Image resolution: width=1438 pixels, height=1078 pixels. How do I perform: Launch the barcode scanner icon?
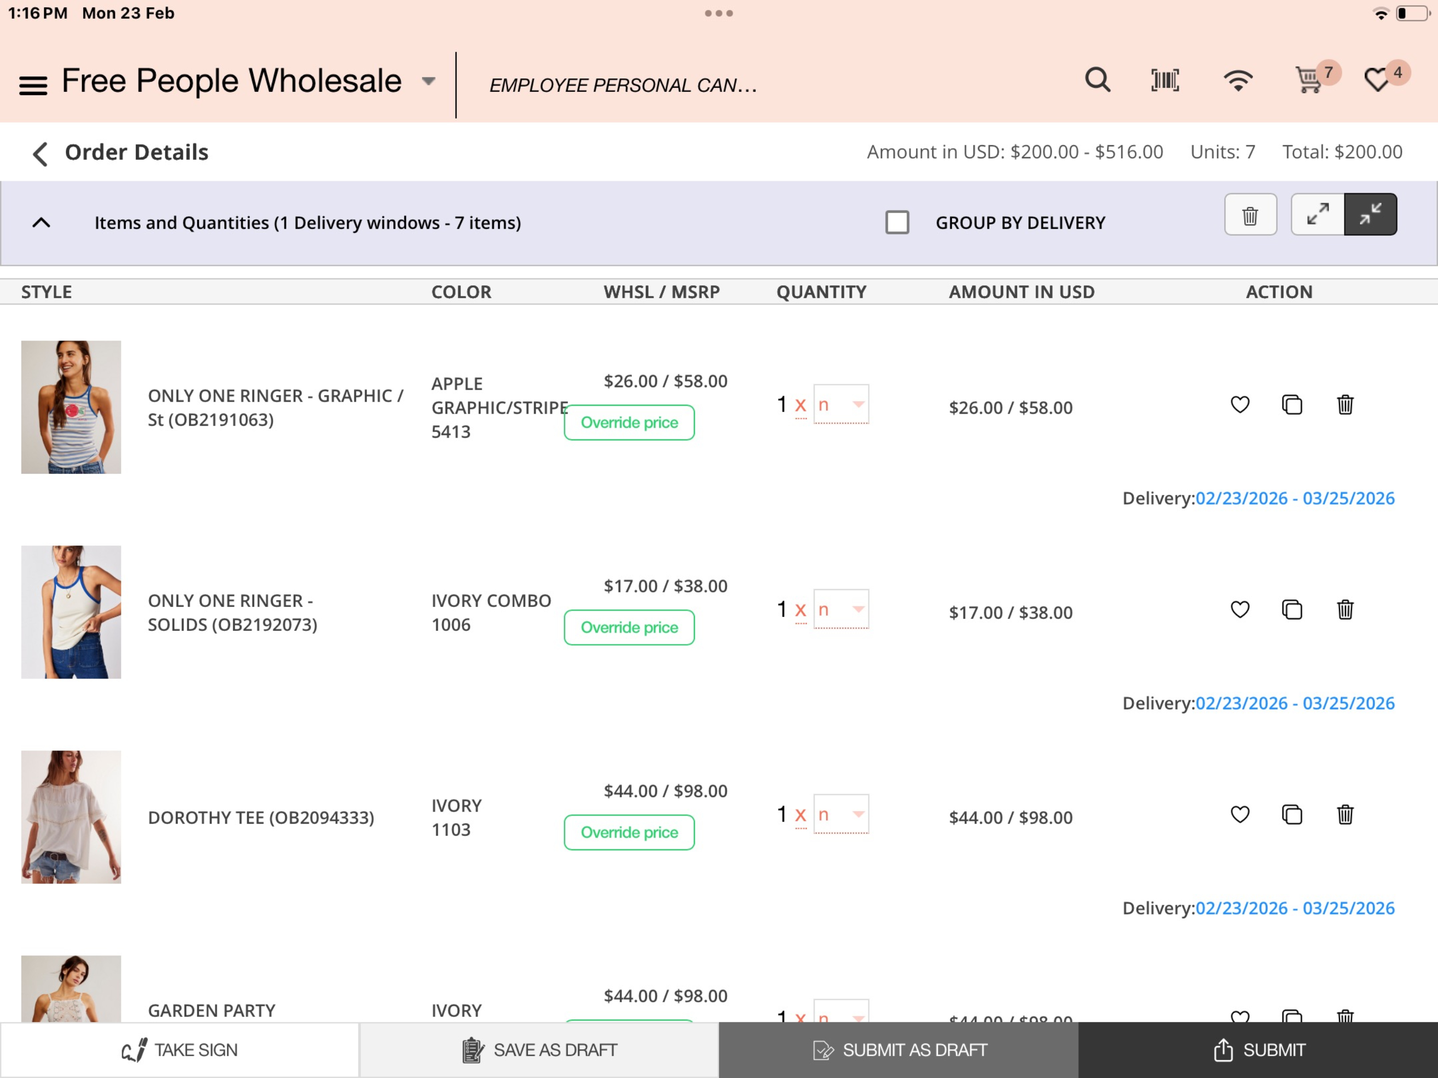click(x=1164, y=80)
